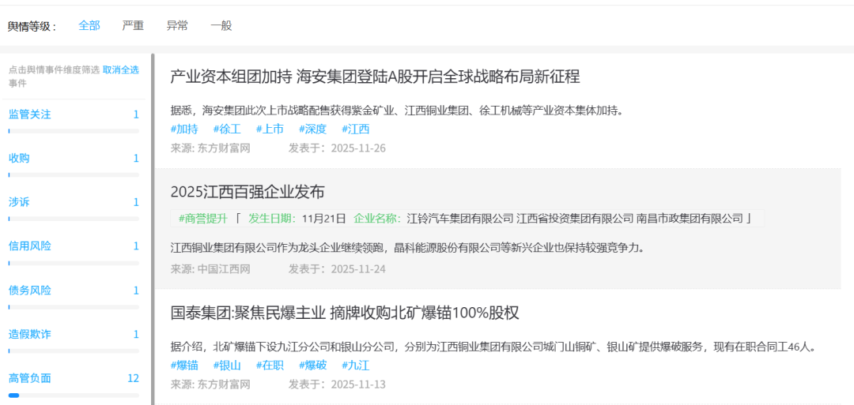The height and width of the screenshot is (405, 854).
Task: Click the 发生日期：11月21日 text
Action: [297, 219]
